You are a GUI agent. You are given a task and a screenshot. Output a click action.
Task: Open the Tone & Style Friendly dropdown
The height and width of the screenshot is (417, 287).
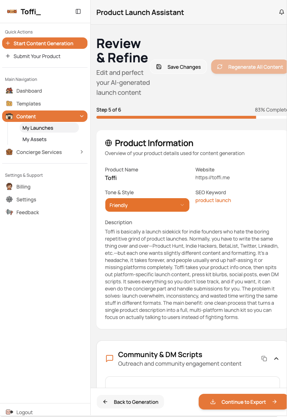(147, 205)
